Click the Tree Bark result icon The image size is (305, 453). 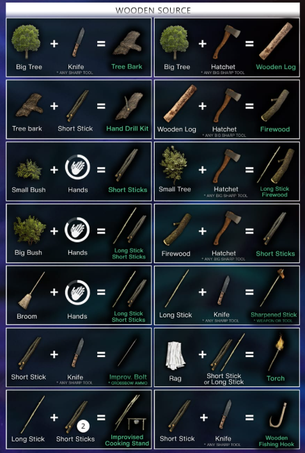[x=127, y=44]
